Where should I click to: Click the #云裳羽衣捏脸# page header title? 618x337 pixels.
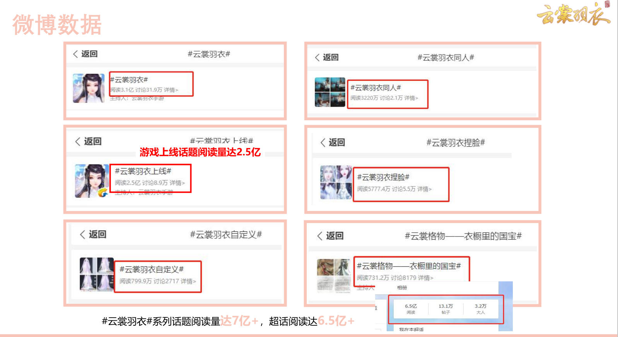point(456,143)
